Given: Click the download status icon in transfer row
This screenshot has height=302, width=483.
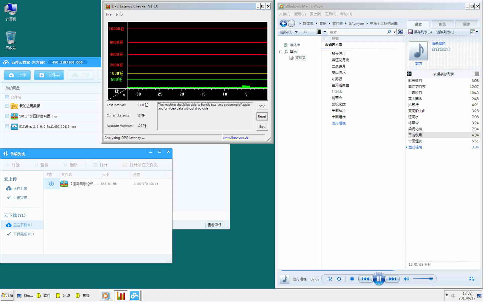Looking at the screenshot, I should pyautogui.click(x=51, y=184).
